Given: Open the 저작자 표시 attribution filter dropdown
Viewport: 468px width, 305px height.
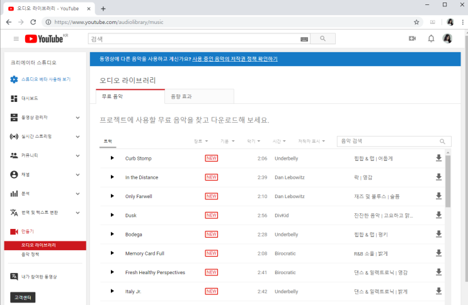Looking at the screenshot, I should point(312,141).
